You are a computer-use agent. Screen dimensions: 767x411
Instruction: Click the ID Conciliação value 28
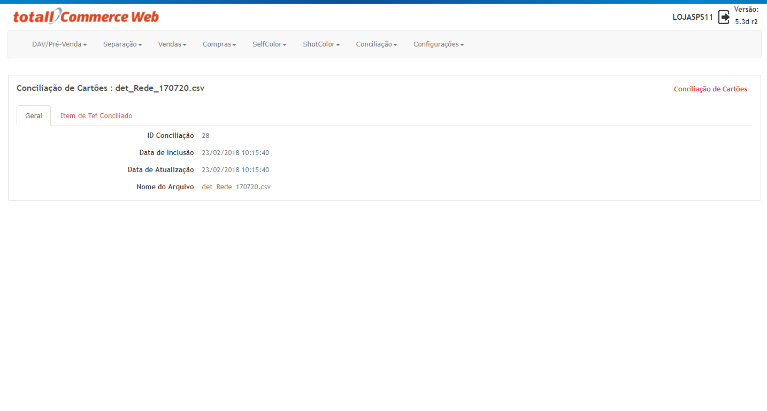tap(205, 136)
